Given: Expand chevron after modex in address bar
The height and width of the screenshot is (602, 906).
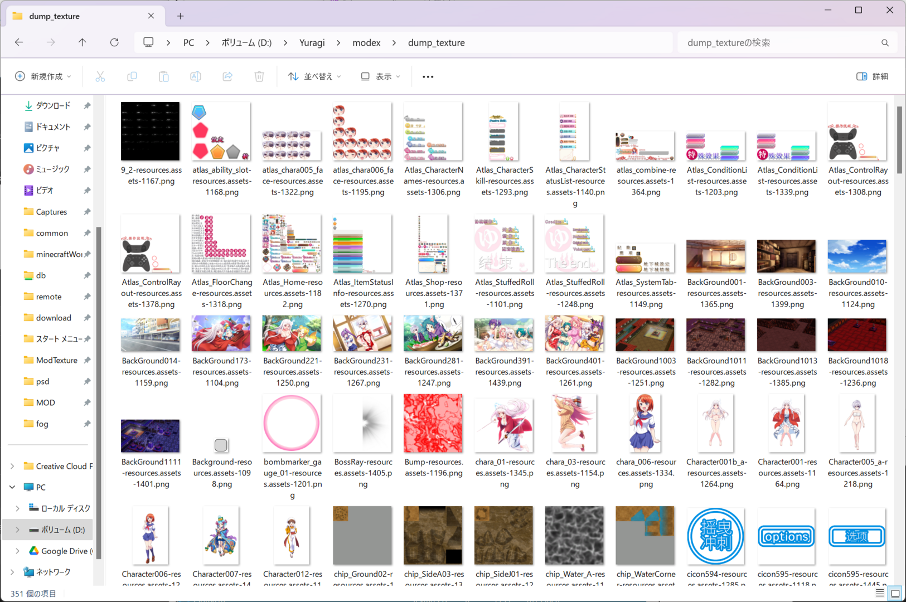Looking at the screenshot, I should click(x=394, y=43).
